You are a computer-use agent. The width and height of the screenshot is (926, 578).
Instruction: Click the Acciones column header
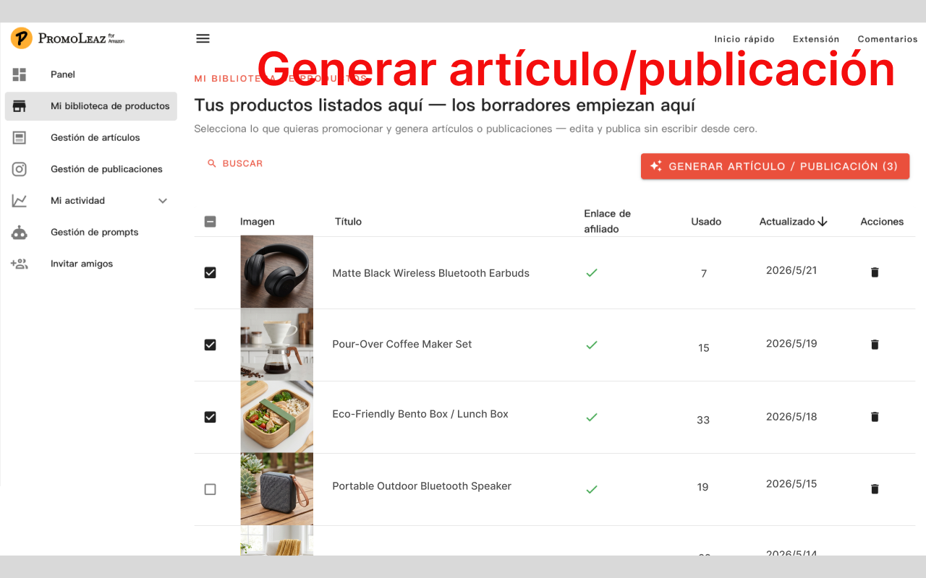pyautogui.click(x=882, y=222)
